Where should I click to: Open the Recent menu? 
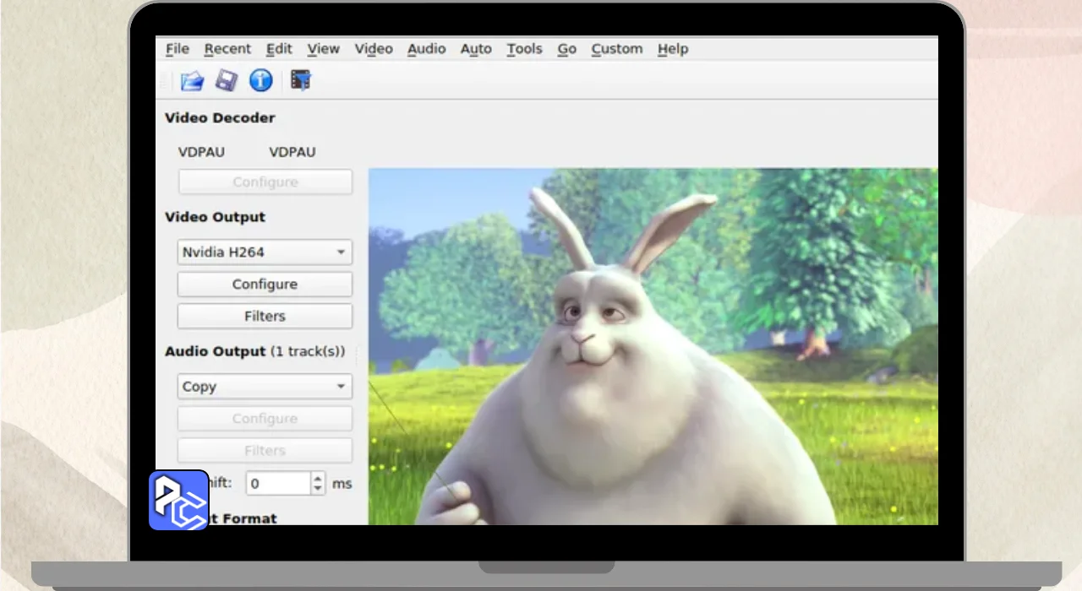[227, 49]
